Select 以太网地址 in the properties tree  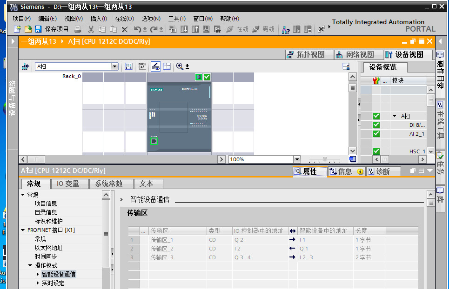point(48,248)
